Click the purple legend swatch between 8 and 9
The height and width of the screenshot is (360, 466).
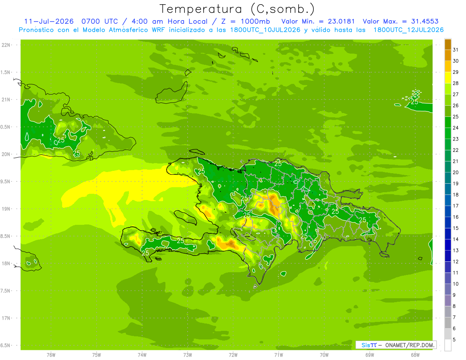(x=448, y=301)
